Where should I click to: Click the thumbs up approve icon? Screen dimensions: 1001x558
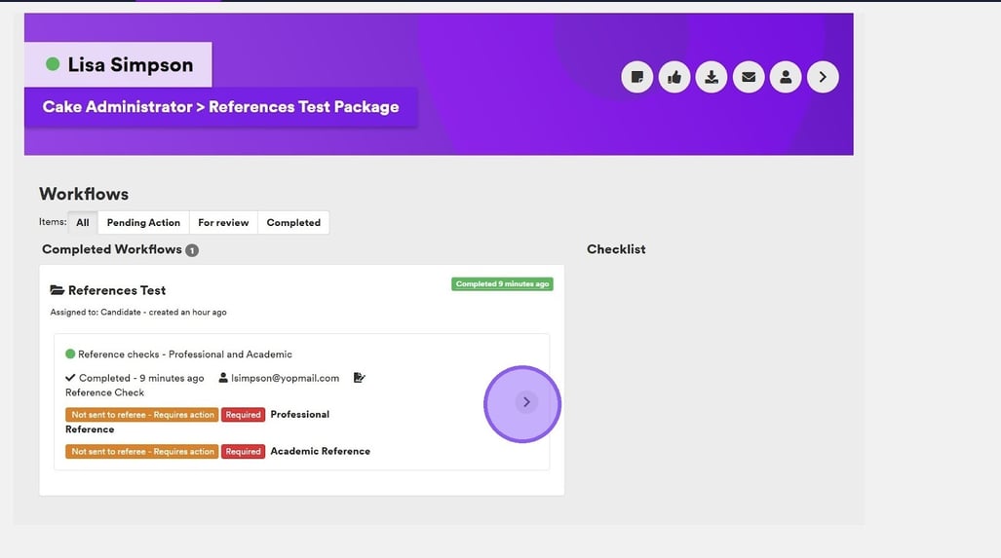(x=674, y=77)
